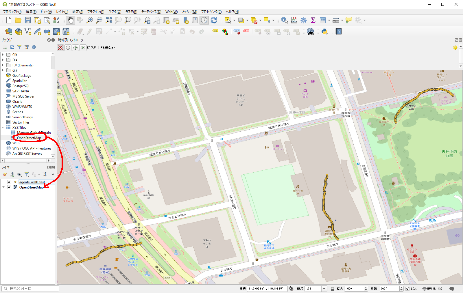This screenshot has height=293, width=463.
Task: Toggle OpenStreetMap layer visibility checkbox
Action: (9, 187)
